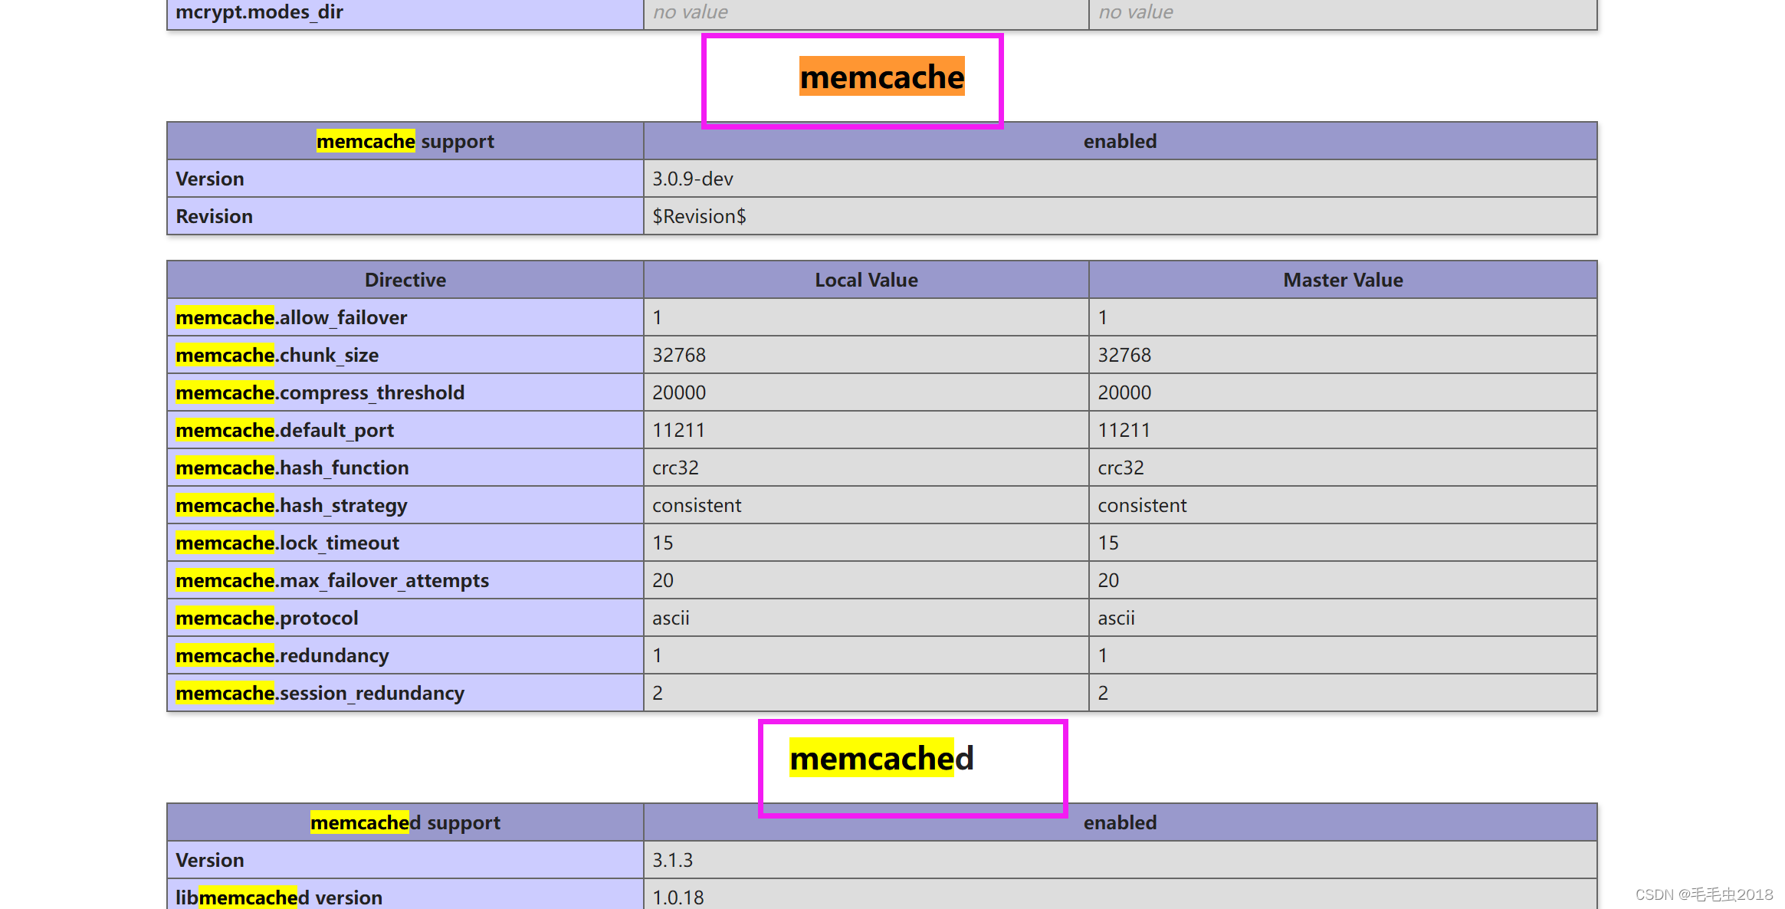This screenshot has height=909, width=1785.
Task: Click the 'mcrypt.modes_dir' directive
Action: click(259, 12)
